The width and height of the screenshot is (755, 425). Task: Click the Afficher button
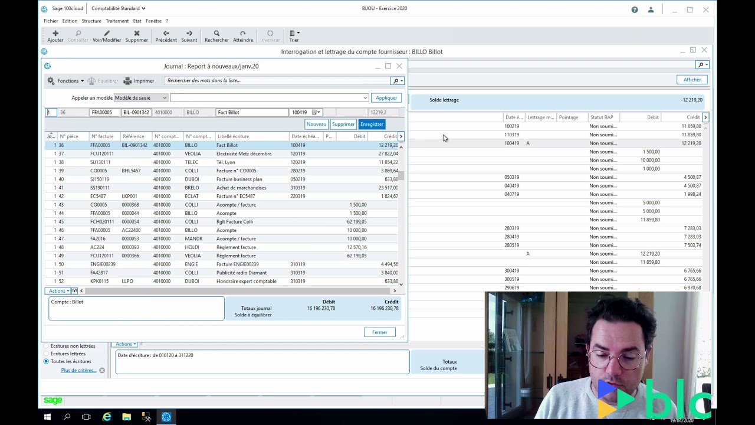click(x=692, y=80)
